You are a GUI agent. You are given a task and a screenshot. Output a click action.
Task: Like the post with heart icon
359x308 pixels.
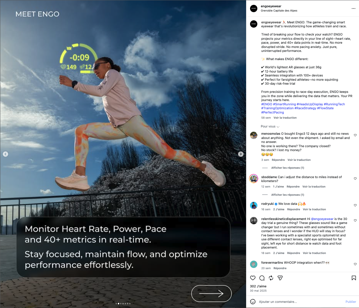pyautogui.click(x=252, y=278)
